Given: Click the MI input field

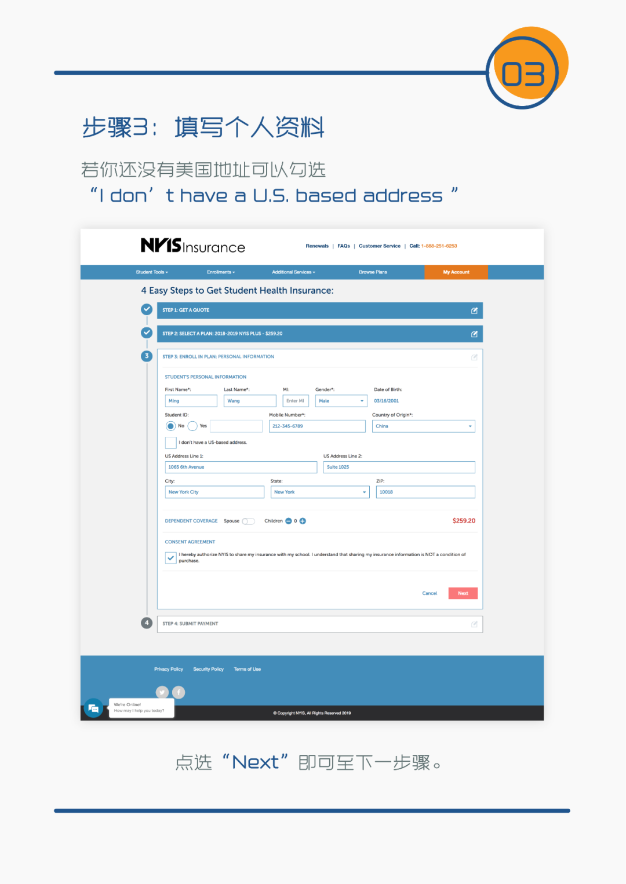Looking at the screenshot, I should pyautogui.click(x=296, y=401).
